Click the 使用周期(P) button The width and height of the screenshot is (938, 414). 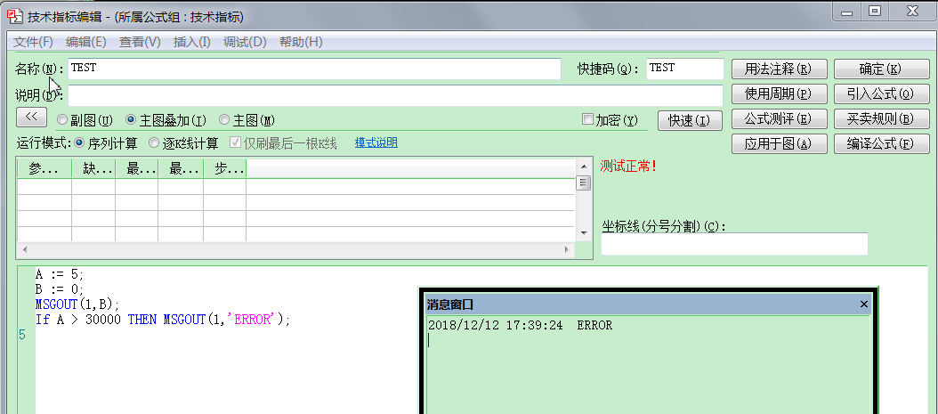click(779, 93)
